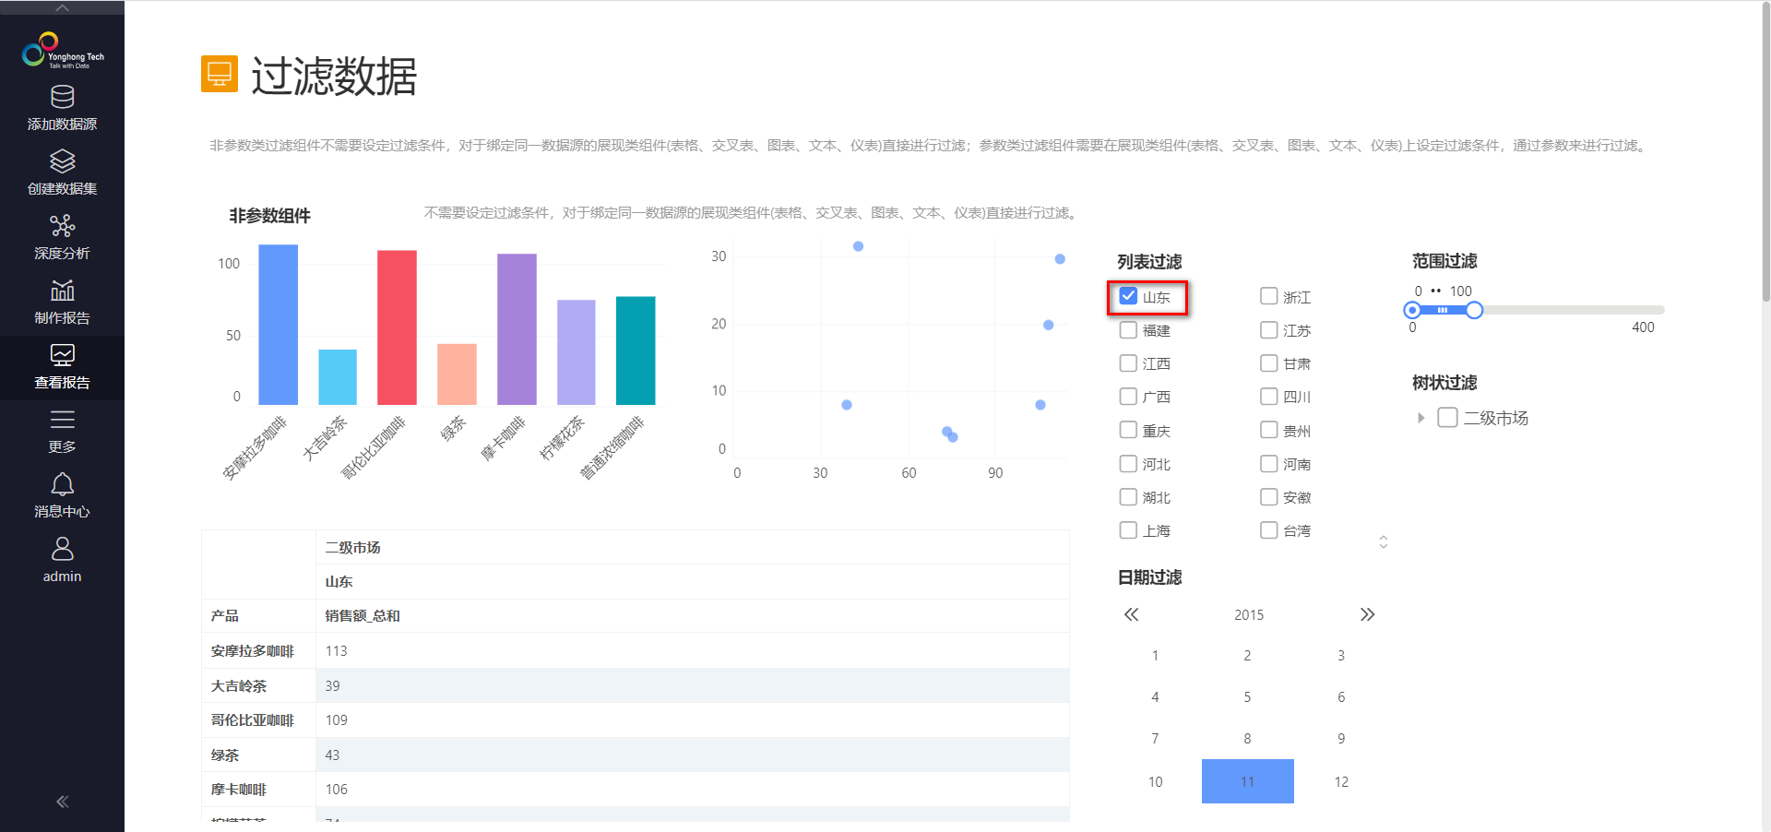Image resolution: width=1771 pixels, height=832 pixels.
Task: Check the 上海 checkbox
Action: click(x=1128, y=529)
